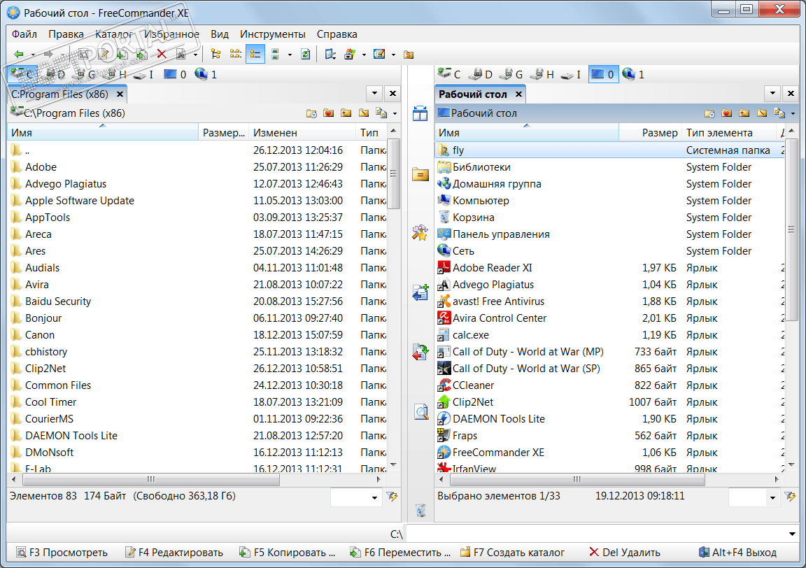Click the green Back arrow in toolbar
This screenshot has width=806, height=568.
18,54
